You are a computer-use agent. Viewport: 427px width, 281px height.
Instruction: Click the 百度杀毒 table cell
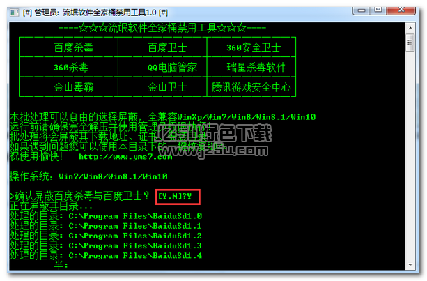69,47
